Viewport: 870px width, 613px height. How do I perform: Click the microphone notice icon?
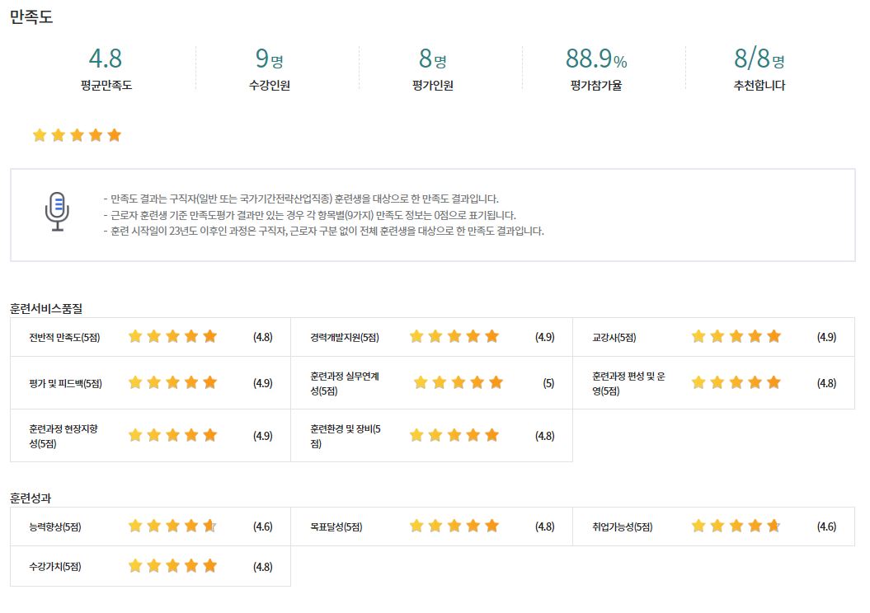57,211
